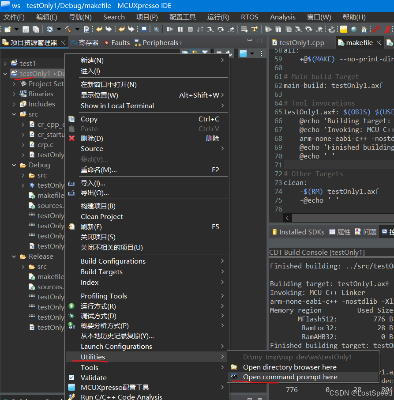The height and width of the screenshot is (400, 394).
Task: Click the home toolbar icon
Action: [364, 29]
